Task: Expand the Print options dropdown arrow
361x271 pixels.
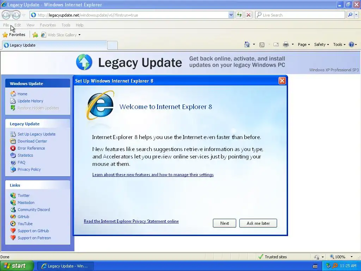Action: tap(293, 44)
